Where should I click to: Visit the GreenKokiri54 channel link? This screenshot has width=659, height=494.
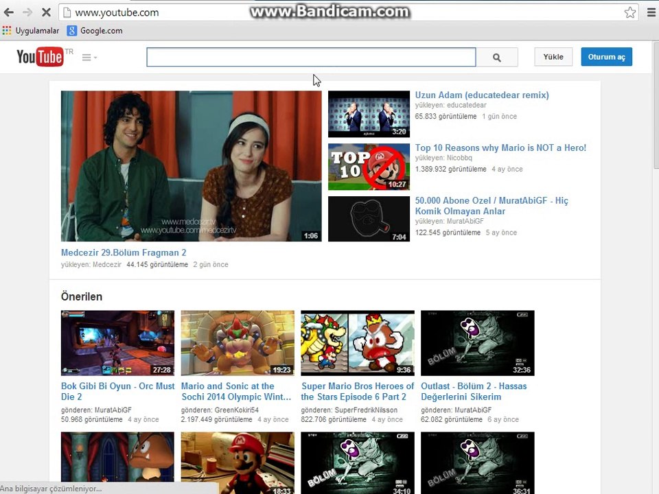click(x=237, y=410)
